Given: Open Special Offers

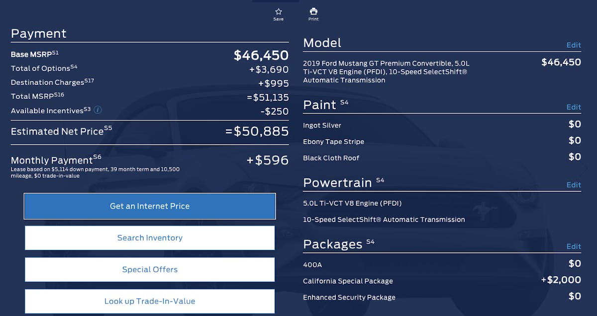Looking at the screenshot, I should tap(150, 270).
